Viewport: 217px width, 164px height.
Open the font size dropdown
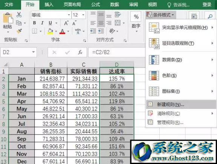(x=83, y=15)
